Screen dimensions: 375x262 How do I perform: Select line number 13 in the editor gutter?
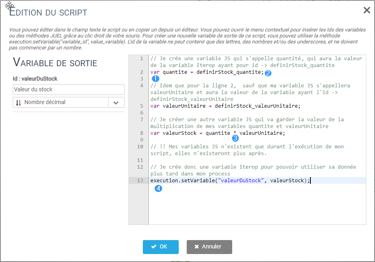pos(140,181)
